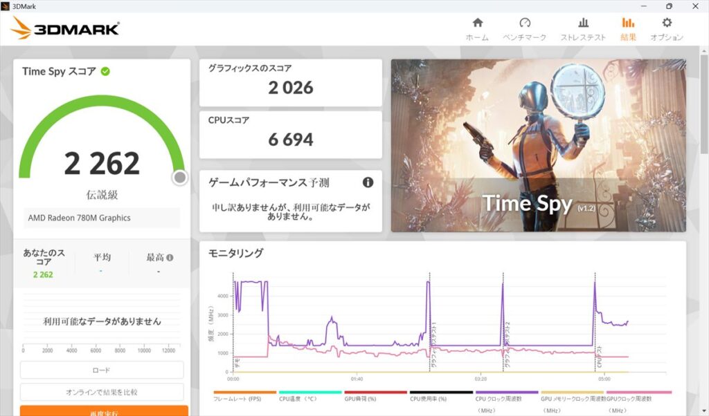
Task: Go to the ホーム (Home) icon
Action: point(477,23)
